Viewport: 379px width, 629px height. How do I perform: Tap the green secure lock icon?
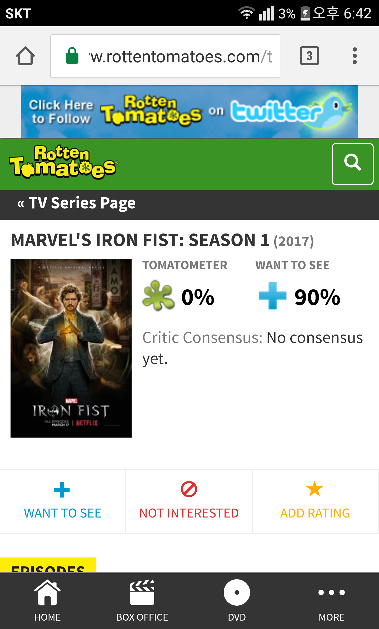point(72,56)
